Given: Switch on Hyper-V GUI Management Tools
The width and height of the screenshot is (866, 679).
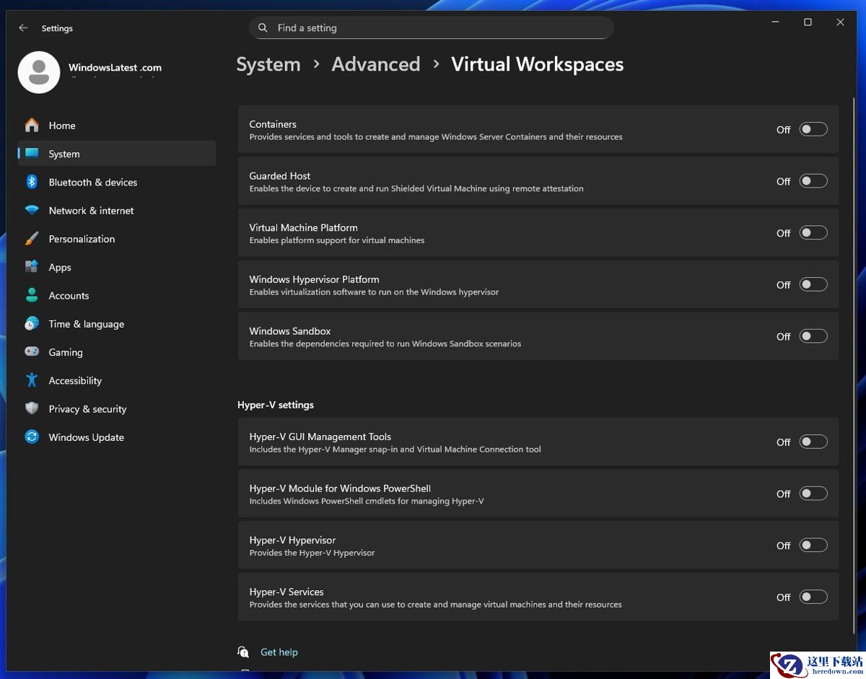Looking at the screenshot, I should click(813, 442).
